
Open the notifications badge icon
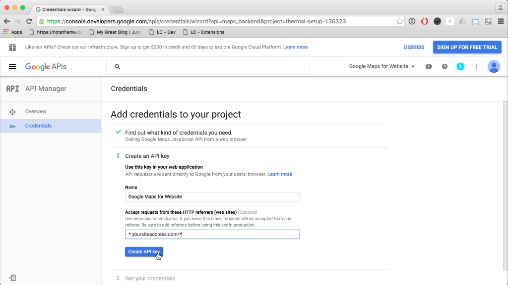pos(460,67)
